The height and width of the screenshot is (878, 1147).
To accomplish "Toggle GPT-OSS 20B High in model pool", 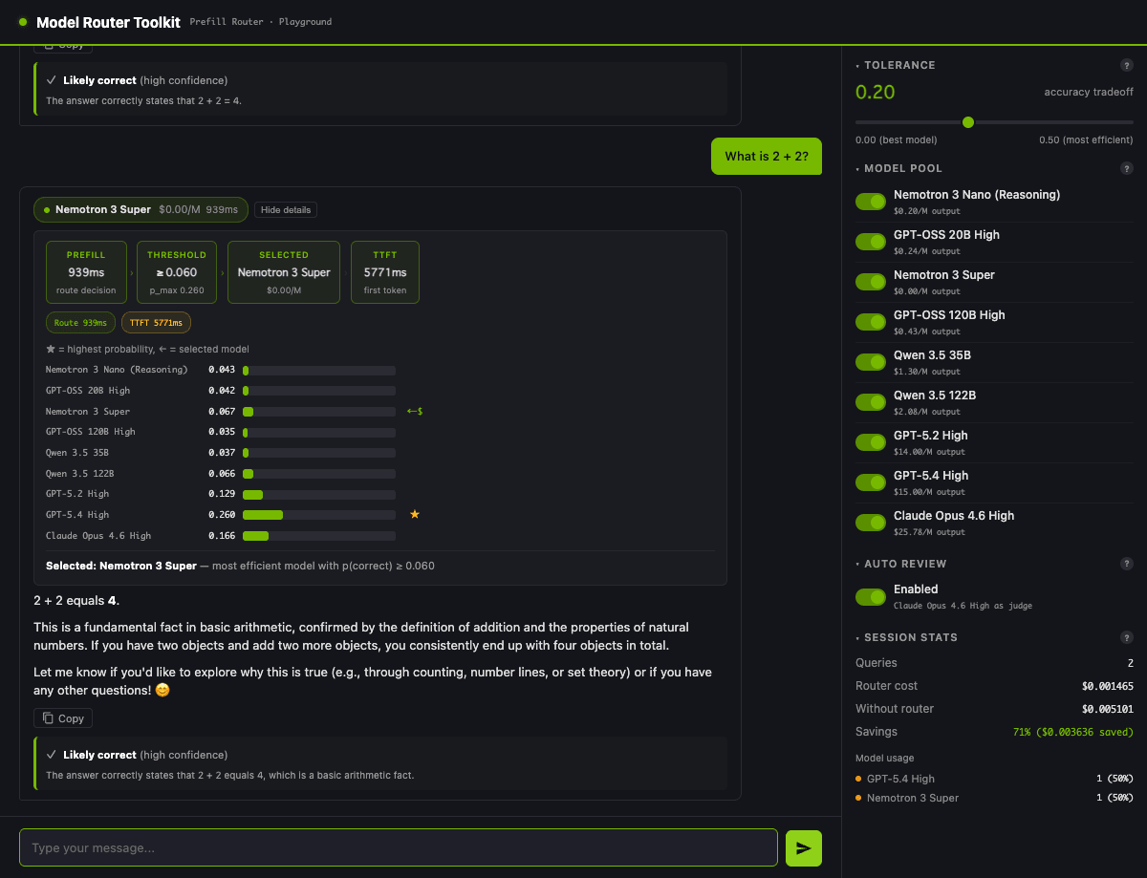I will point(871,242).
